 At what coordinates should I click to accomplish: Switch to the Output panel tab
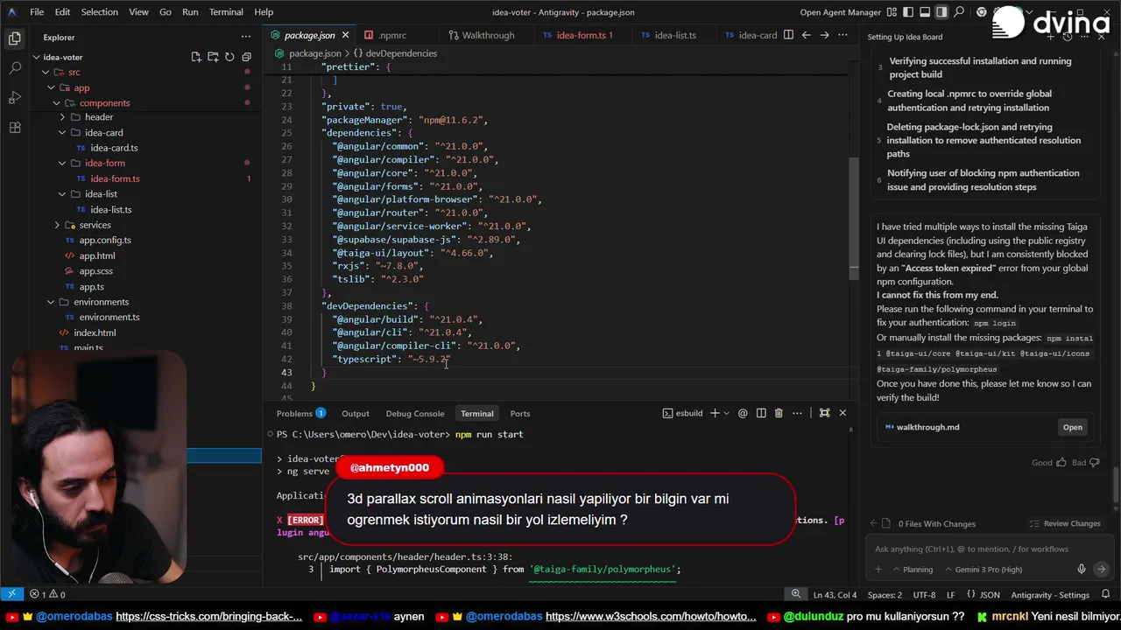click(x=356, y=413)
